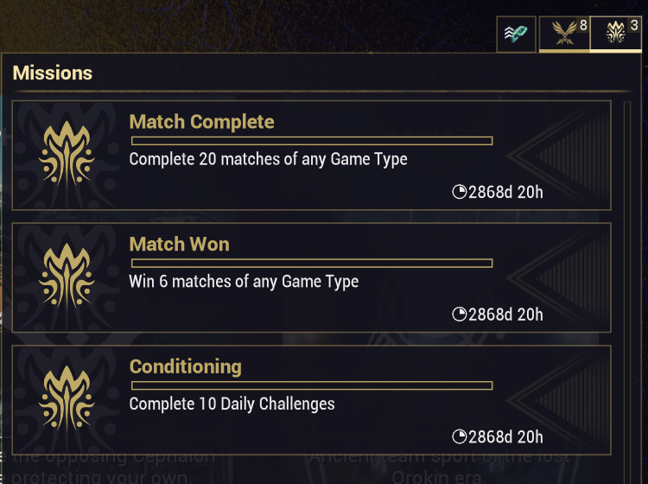Viewport: 648px width, 484px height.
Task: Click the Match Complete timer clock icon
Action: click(460, 192)
